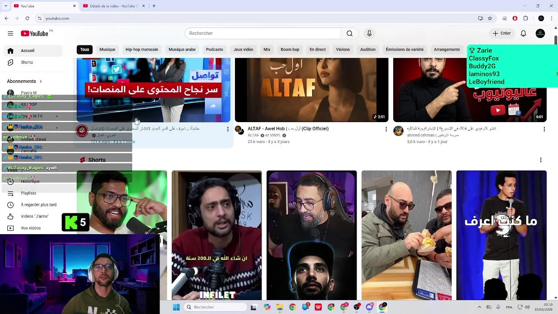Open the Chrome extensions puzzle icon
This screenshot has width=558, height=314.
(x=525, y=18)
